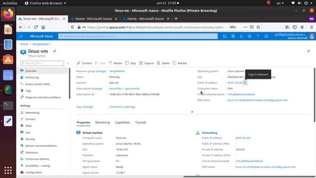Select the Properties tab
This screenshot has height=178, width=316.
[83, 123]
